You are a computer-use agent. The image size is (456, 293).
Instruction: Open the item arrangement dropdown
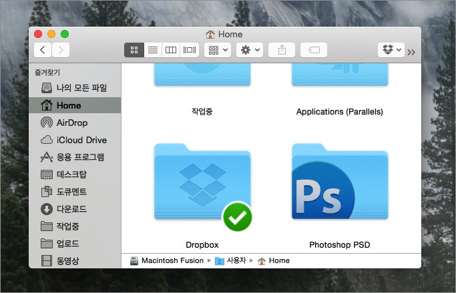(x=218, y=50)
